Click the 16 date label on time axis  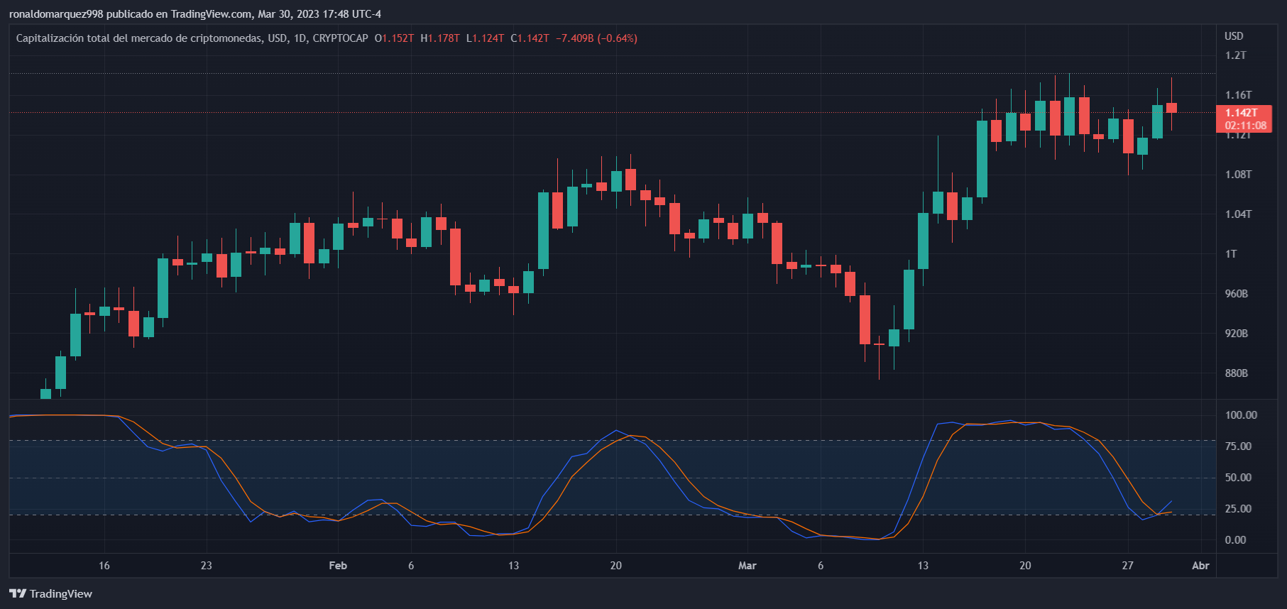point(104,566)
